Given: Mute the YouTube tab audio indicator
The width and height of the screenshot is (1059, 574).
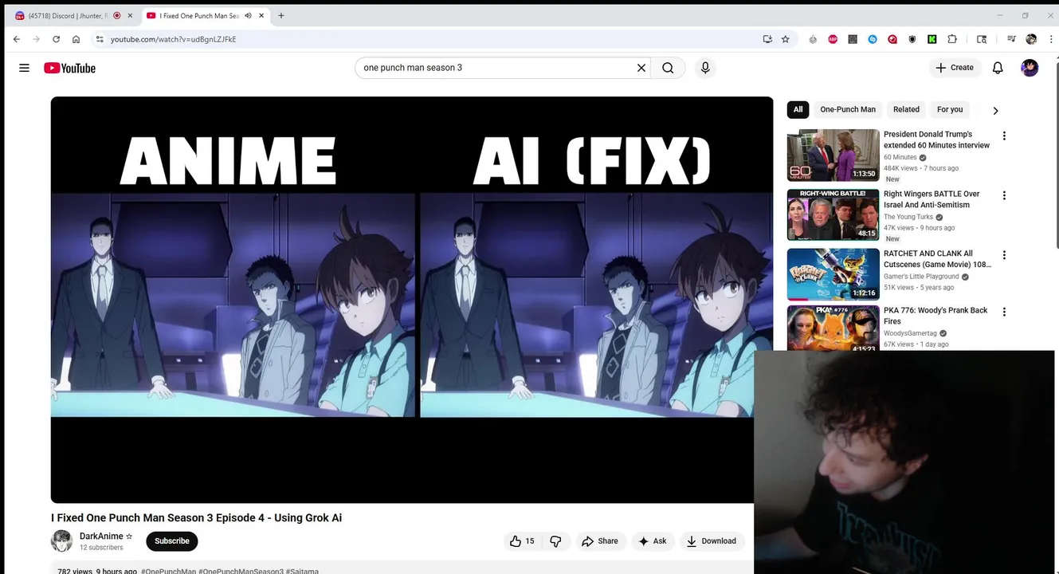Looking at the screenshot, I should (x=248, y=15).
